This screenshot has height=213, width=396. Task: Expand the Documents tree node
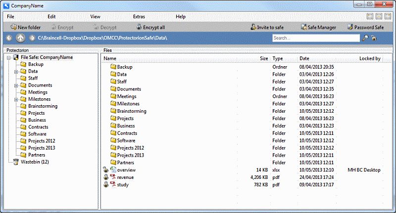tap(16, 85)
